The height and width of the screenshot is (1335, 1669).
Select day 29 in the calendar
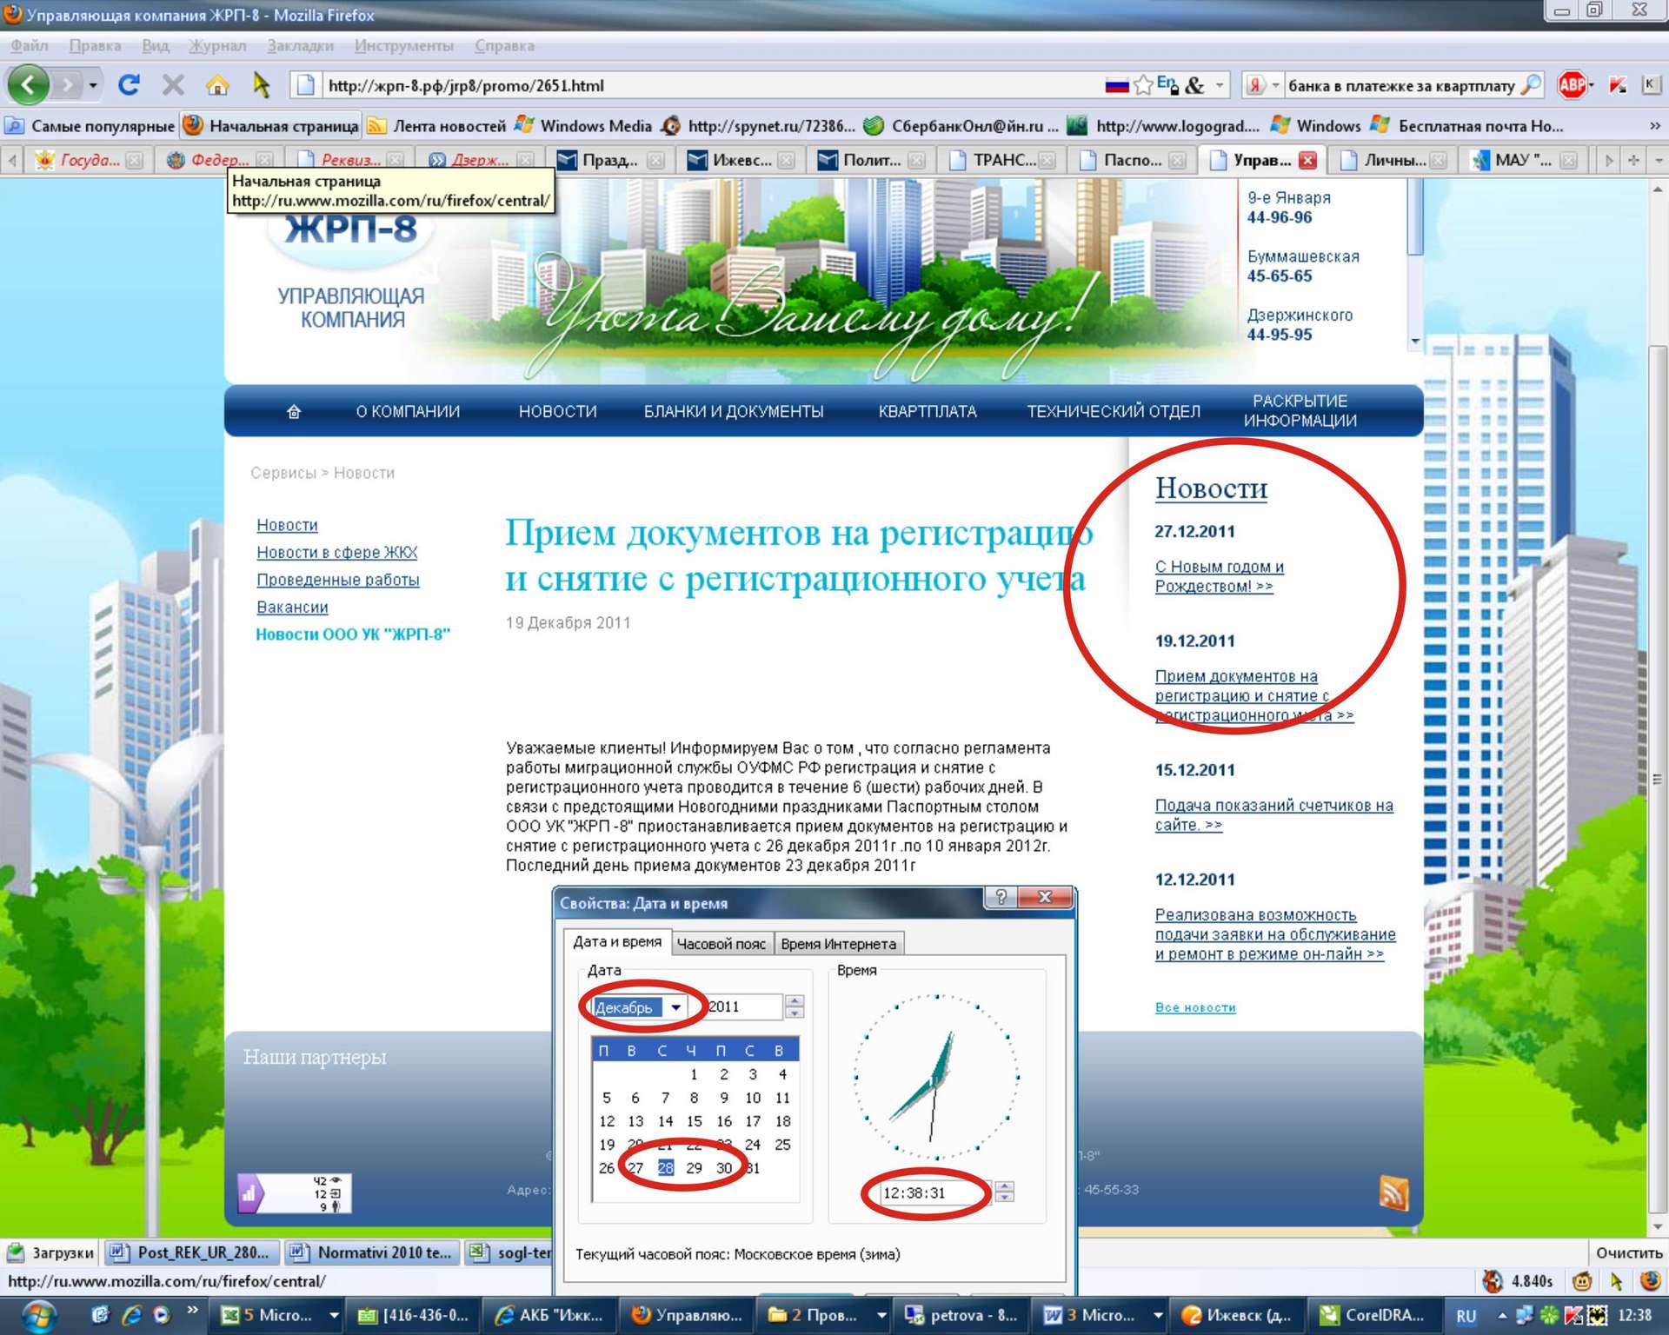(x=694, y=1168)
